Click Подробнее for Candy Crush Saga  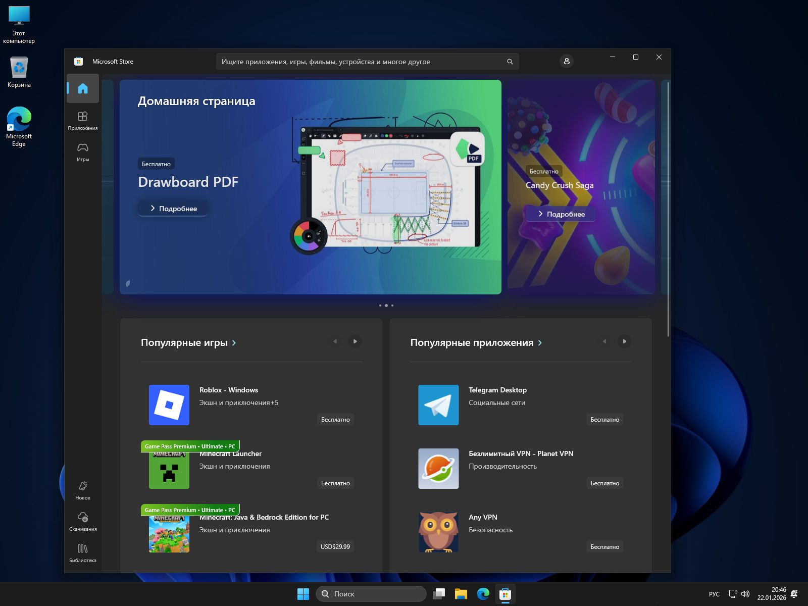pos(561,214)
